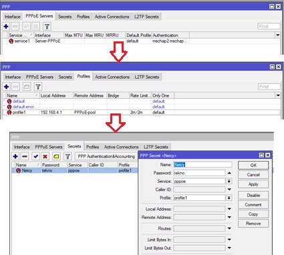Apply the PPP secret changes
Viewport: 284px width, 255px height.
[253, 184]
